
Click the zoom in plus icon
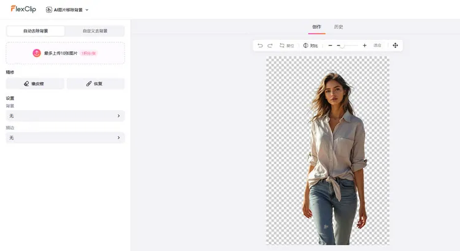click(365, 45)
